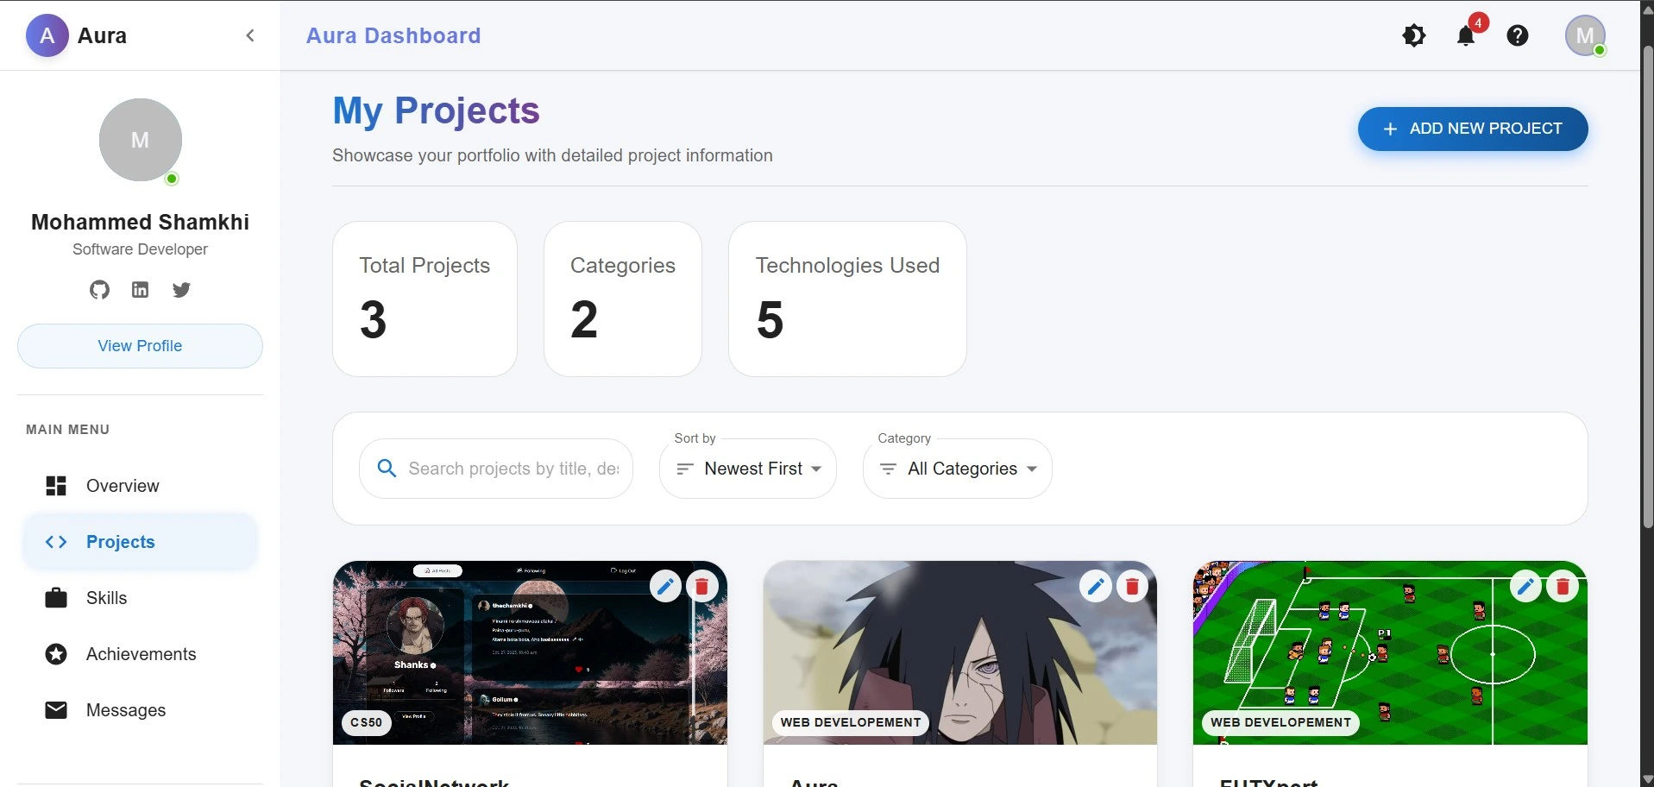
Task: Click Add New Project button
Action: pyautogui.click(x=1473, y=129)
